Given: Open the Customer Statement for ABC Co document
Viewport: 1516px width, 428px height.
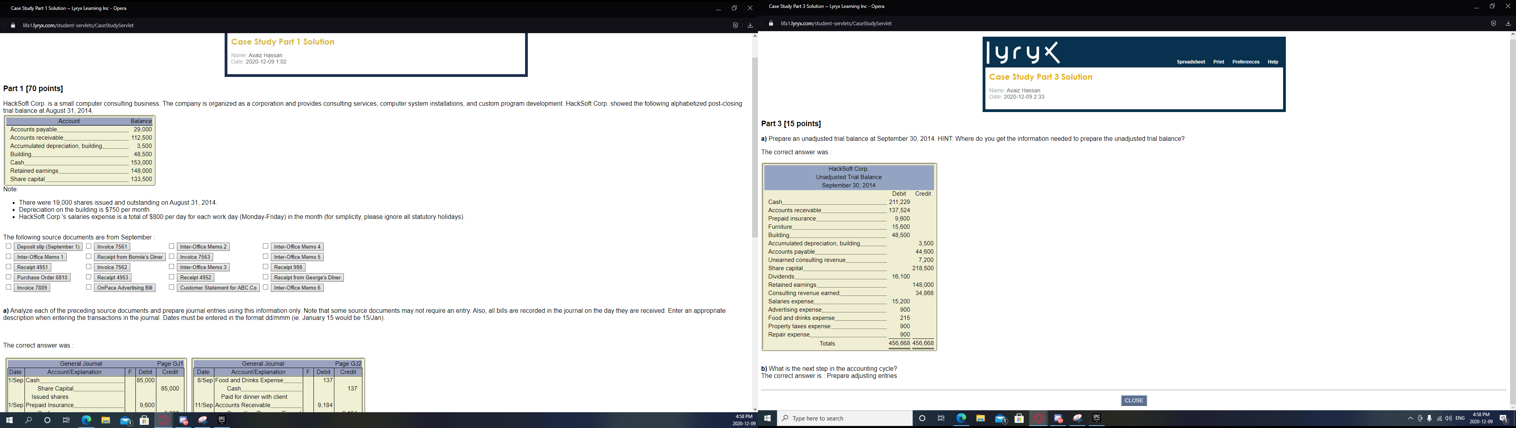Looking at the screenshot, I should tap(218, 288).
